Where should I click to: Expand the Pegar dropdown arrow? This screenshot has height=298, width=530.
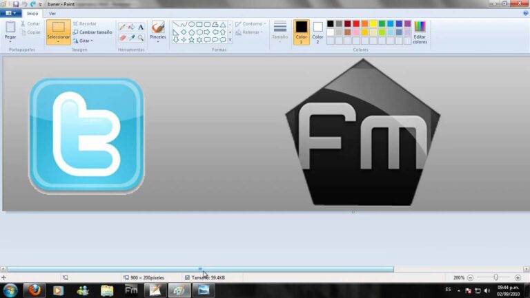click(10, 41)
